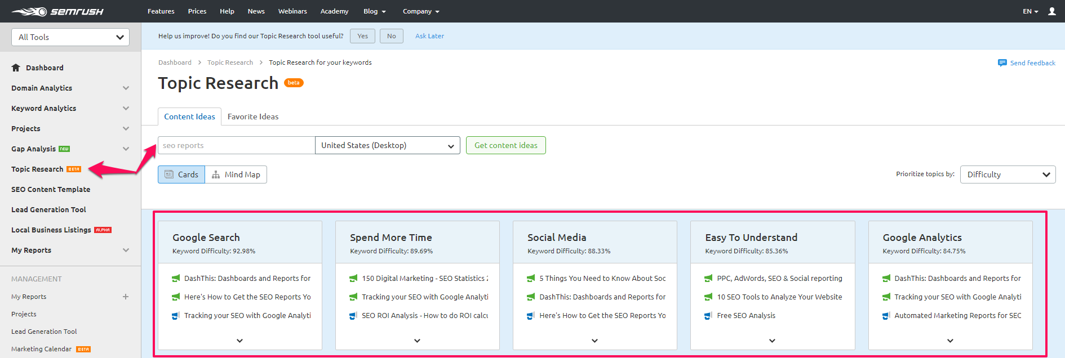Image resolution: width=1065 pixels, height=358 pixels.
Task: Open 'Free SEO Analysis' headline
Action: (x=746, y=316)
